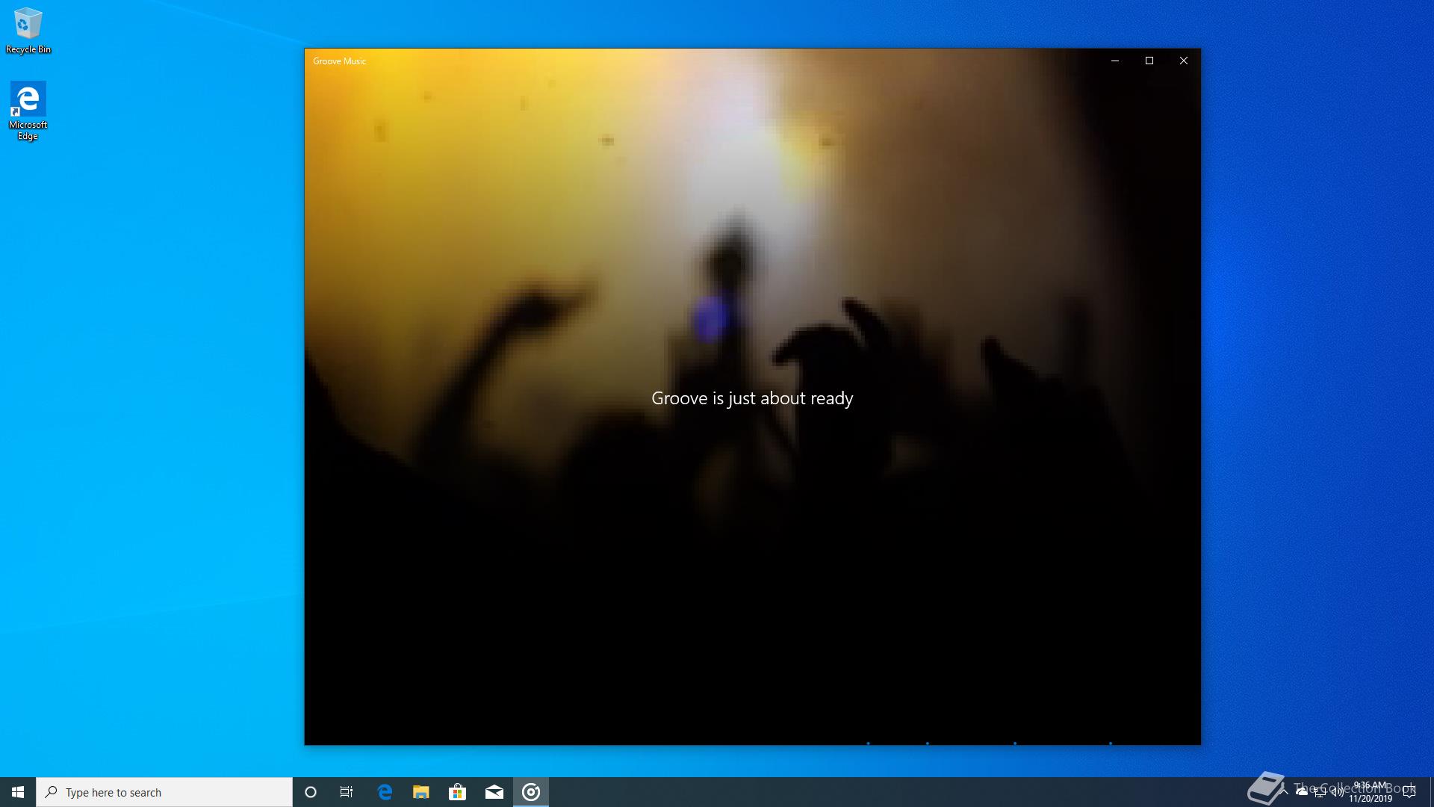Open the network status tray icon
The height and width of the screenshot is (807, 1434).
(1320, 792)
